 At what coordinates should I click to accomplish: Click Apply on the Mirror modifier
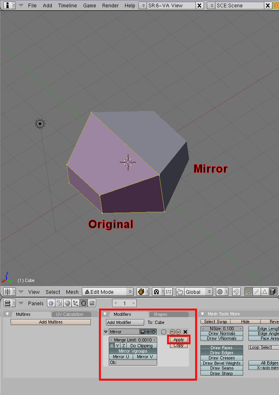point(178,340)
